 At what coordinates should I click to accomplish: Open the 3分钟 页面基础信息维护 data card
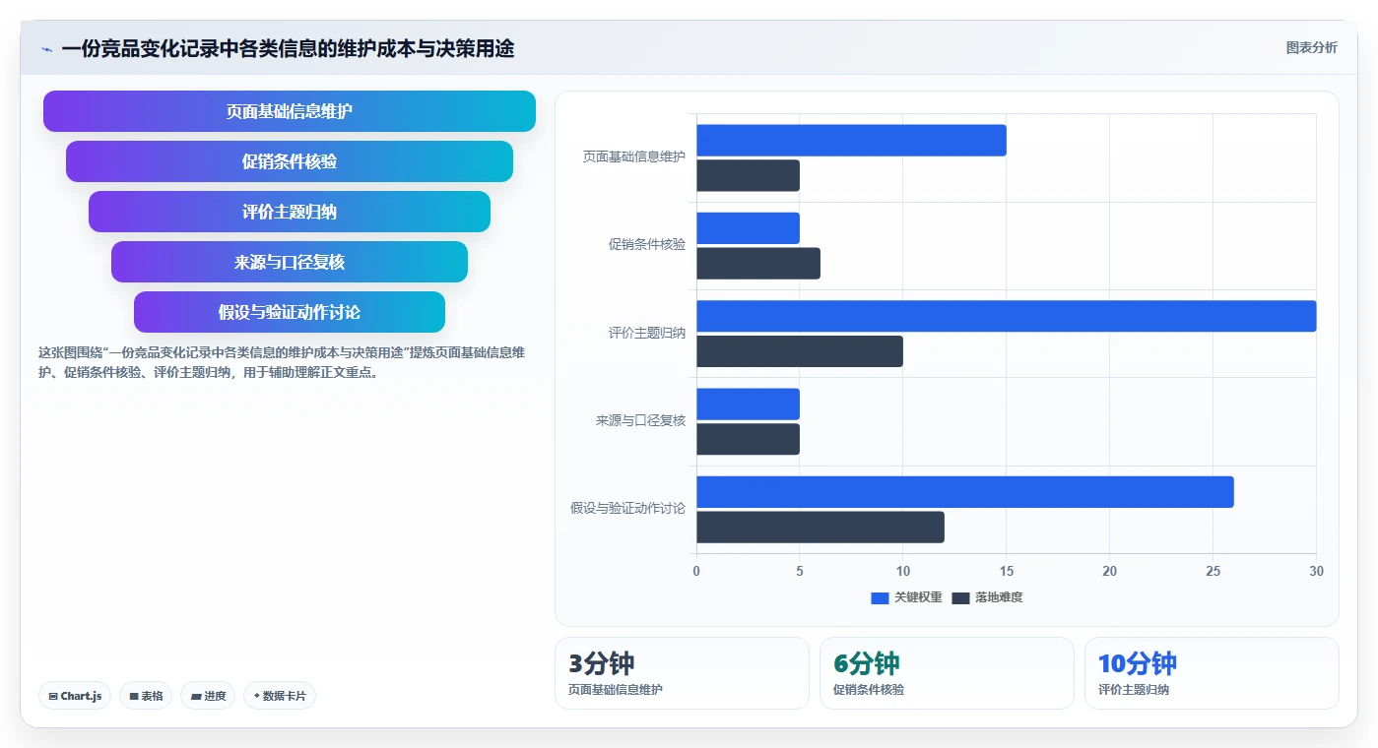click(682, 673)
